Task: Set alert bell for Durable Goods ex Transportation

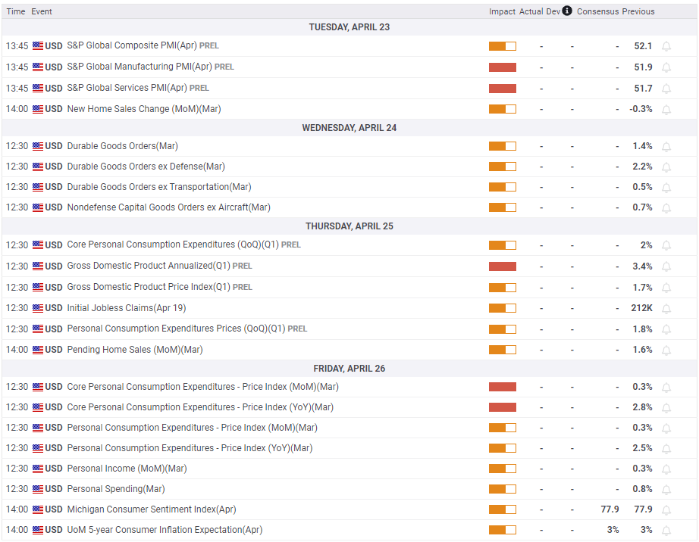Action: coord(666,188)
